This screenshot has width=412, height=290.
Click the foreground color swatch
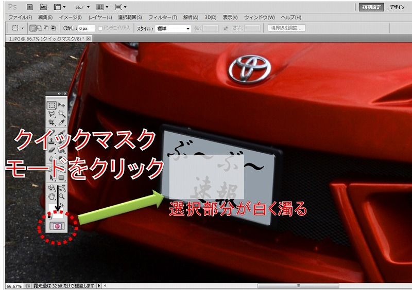coord(54,207)
